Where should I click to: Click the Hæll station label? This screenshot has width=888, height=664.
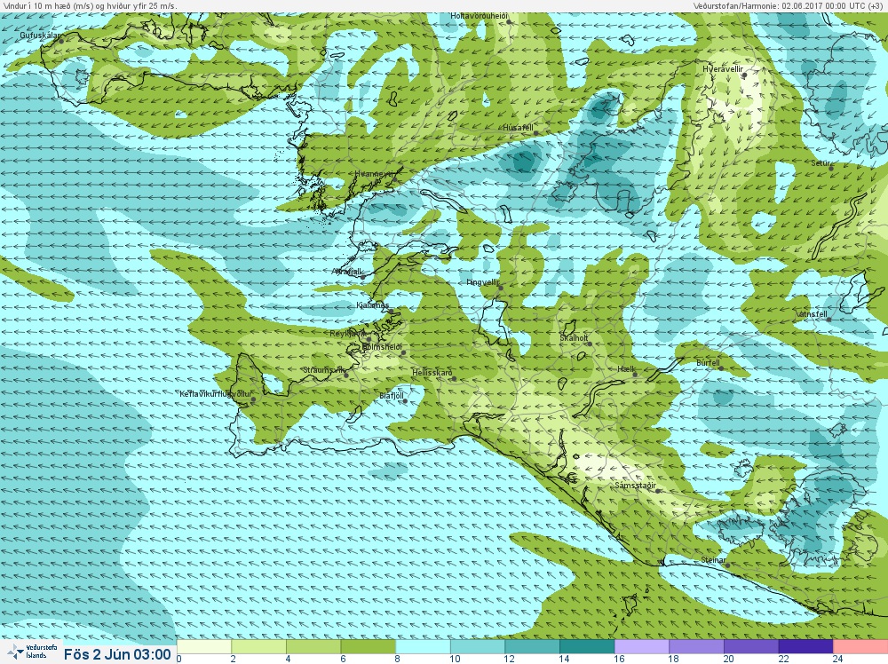(x=626, y=369)
